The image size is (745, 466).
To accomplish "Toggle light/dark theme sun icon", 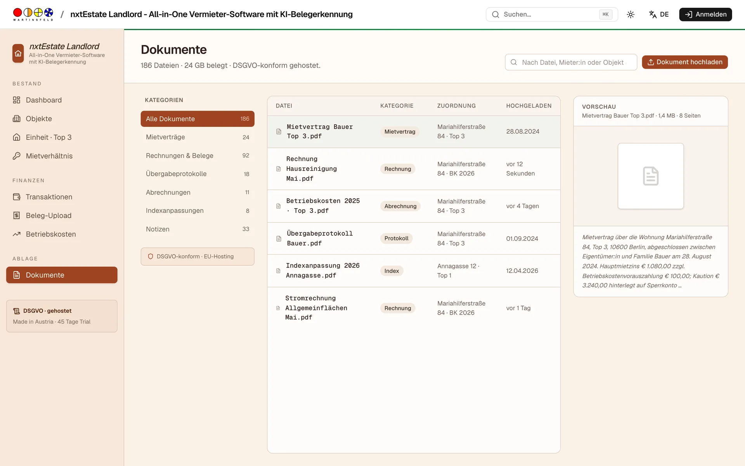I will (631, 14).
